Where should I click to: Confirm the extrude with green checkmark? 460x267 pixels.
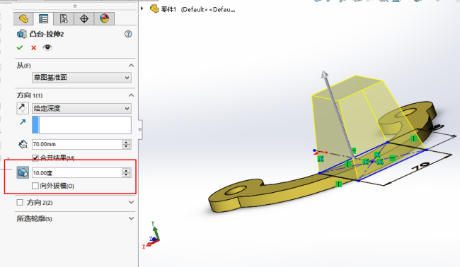[x=20, y=48]
